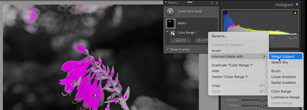
Task: Collapse the Histogram panel triangle
Action: pos(297,5)
